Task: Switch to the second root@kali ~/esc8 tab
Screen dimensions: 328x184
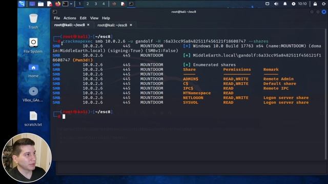Action: tap(112, 25)
